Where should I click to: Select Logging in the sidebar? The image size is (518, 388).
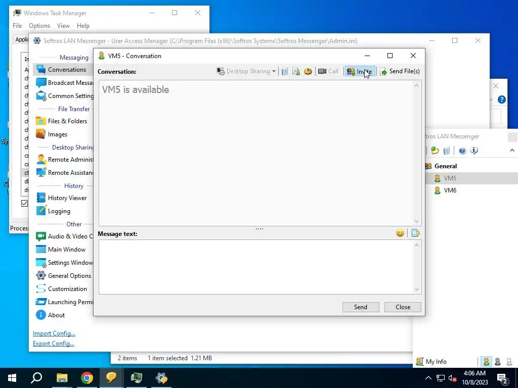(53, 211)
